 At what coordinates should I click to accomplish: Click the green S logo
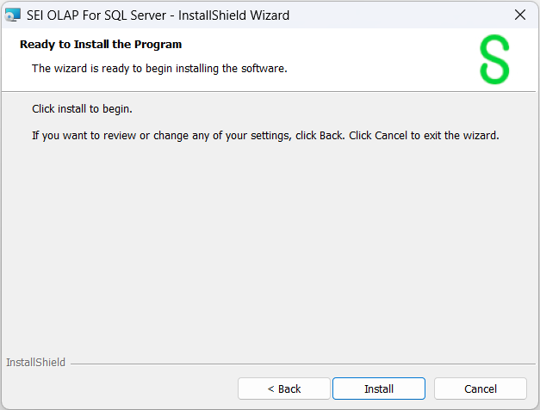[x=494, y=59]
